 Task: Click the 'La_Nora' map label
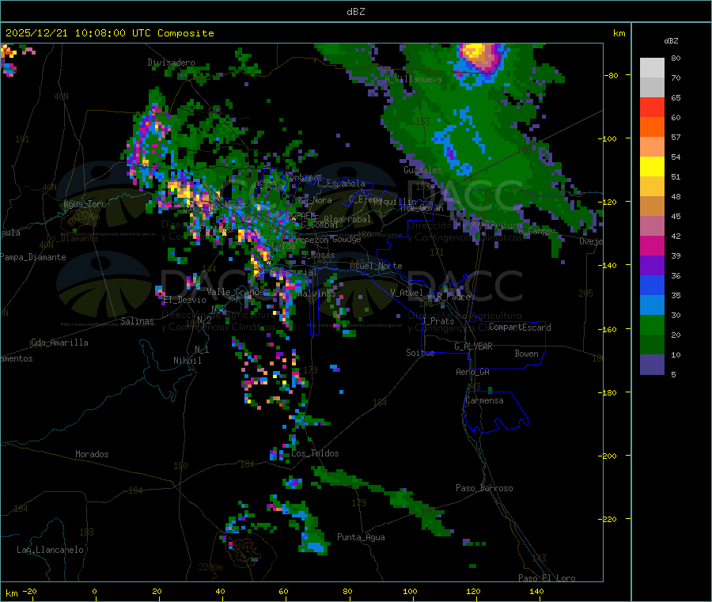pos(315,200)
